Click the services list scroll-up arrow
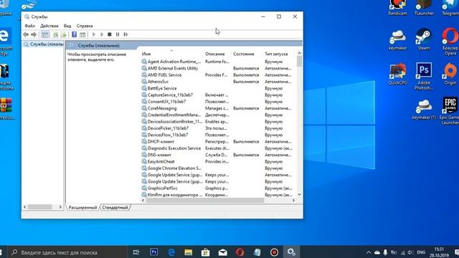 (299, 53)
